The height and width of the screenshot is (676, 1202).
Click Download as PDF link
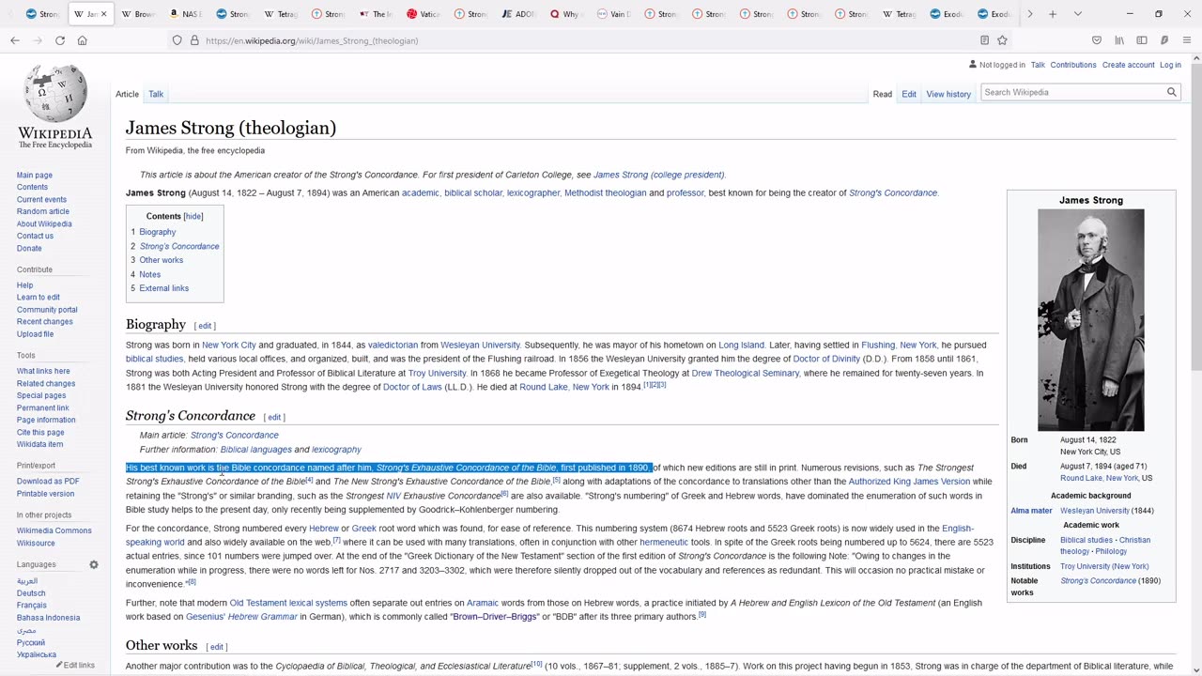coord(48,481)
